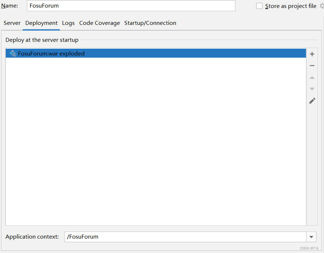Image resolution: width=324 pixels, height=253 pixels.
Task: Click the Name field containing FosuForum
Action: [x=131, y=6]
